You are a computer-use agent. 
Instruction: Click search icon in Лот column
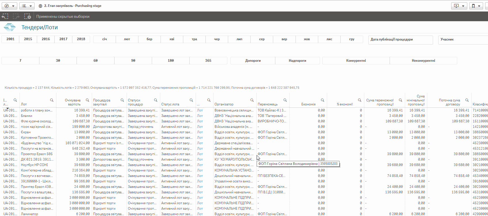coord(52,100)
